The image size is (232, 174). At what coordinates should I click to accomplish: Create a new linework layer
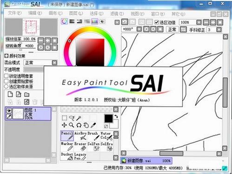(19, 94)
